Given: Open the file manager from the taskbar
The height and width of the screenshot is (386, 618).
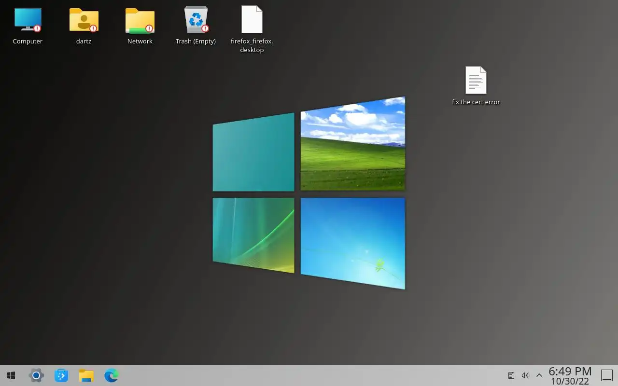Looking at the screenshot, I should (x=86, y=375).
